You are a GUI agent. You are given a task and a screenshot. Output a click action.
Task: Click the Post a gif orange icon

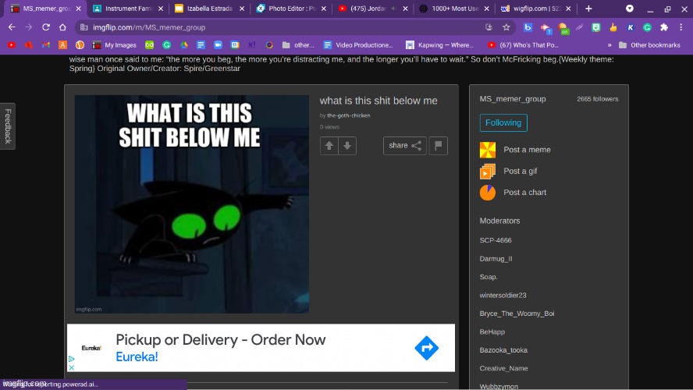(x=488, y=172)
